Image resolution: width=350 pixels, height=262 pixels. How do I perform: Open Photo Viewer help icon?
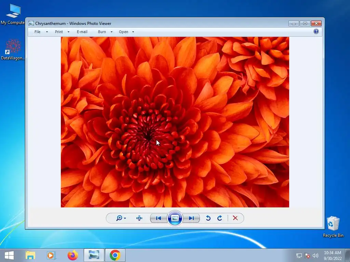(316, 31)
